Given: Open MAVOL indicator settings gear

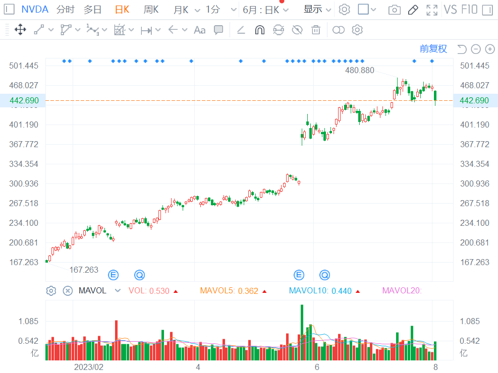Looking at the screenshot, I should pos(50,291).
